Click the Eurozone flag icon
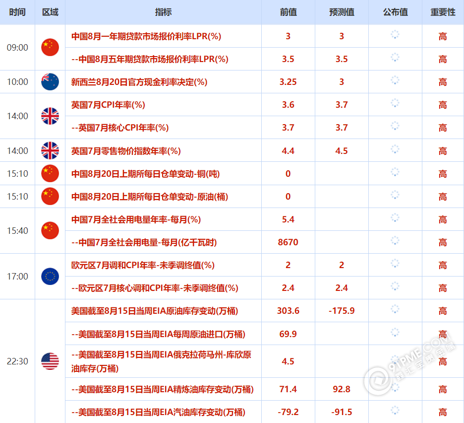This screenshot has height=423, width=464. pyautogui.click(x=50, y=276)
